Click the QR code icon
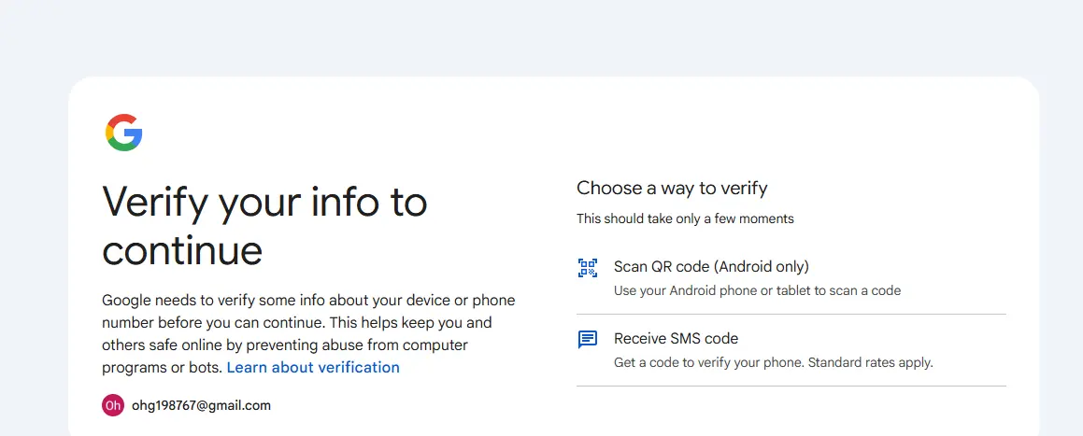 [588, 268]
